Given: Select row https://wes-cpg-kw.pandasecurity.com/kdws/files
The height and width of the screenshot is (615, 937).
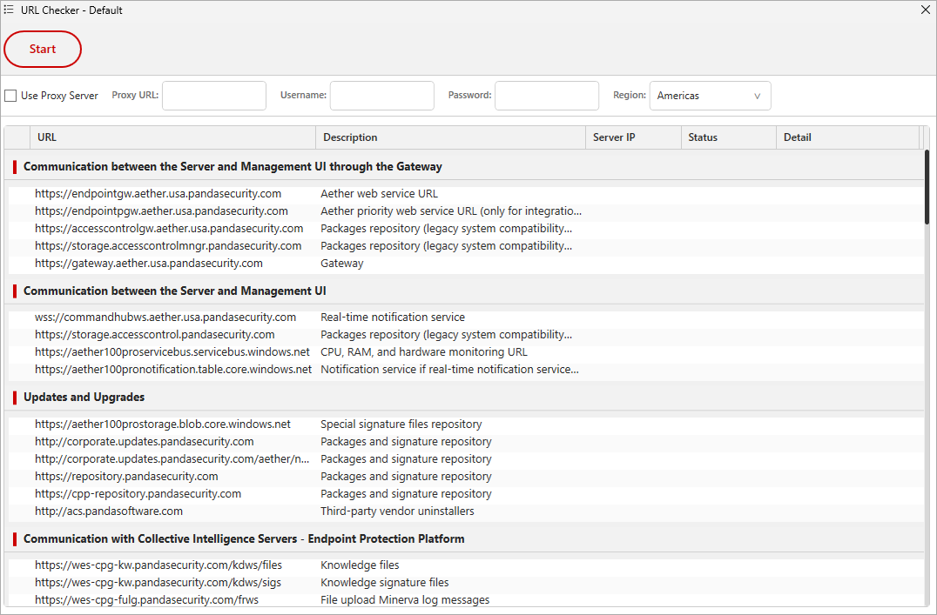Looking at the screenshot, I should click(x=466, y=565).
